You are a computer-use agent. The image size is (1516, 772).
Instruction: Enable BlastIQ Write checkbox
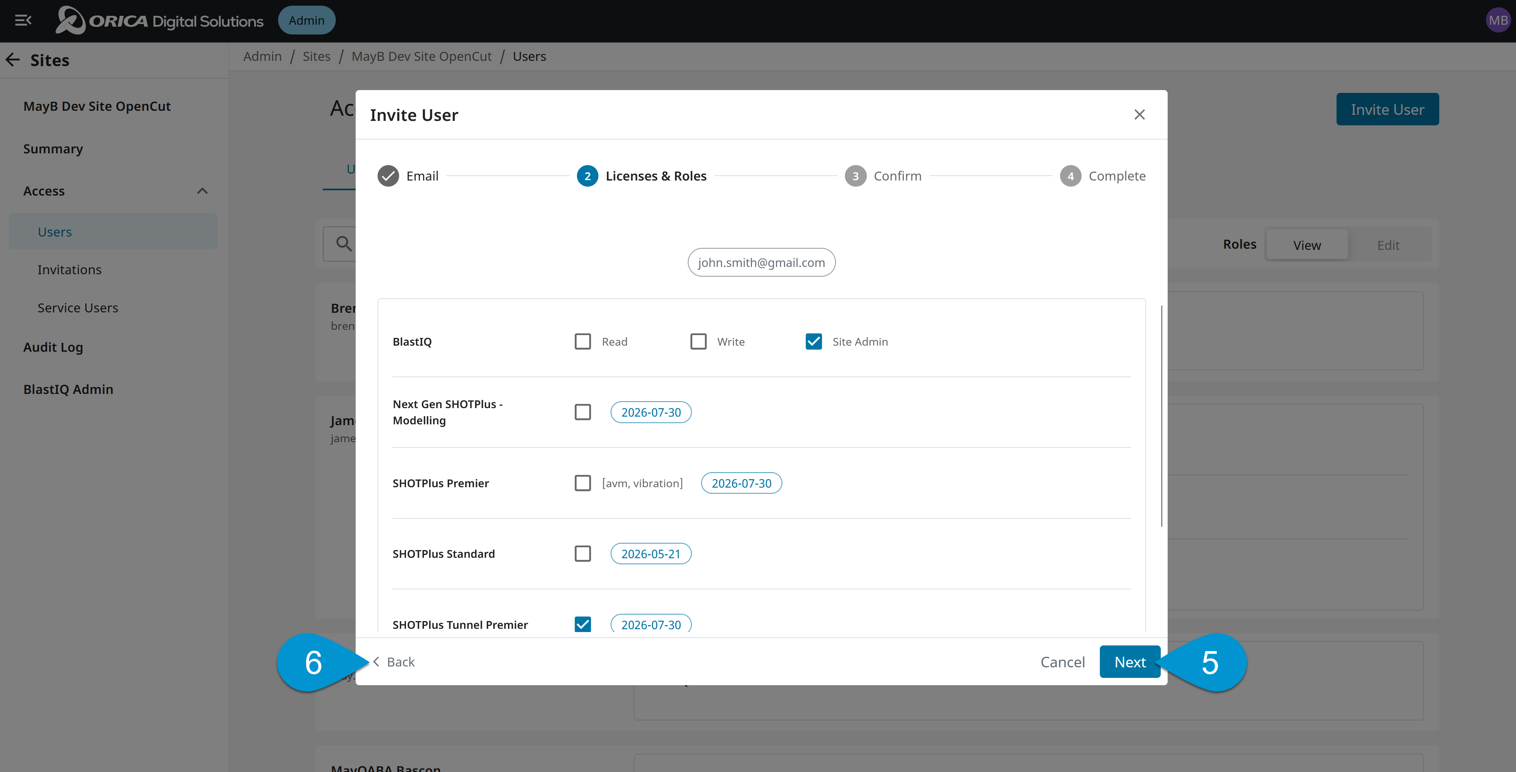point(698,342)
